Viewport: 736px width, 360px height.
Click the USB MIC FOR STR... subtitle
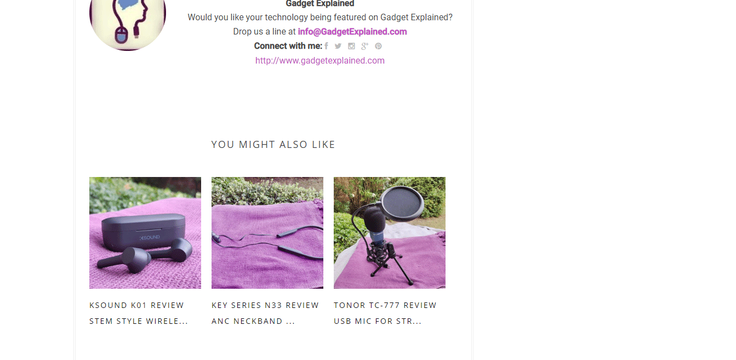coord(378,321)
